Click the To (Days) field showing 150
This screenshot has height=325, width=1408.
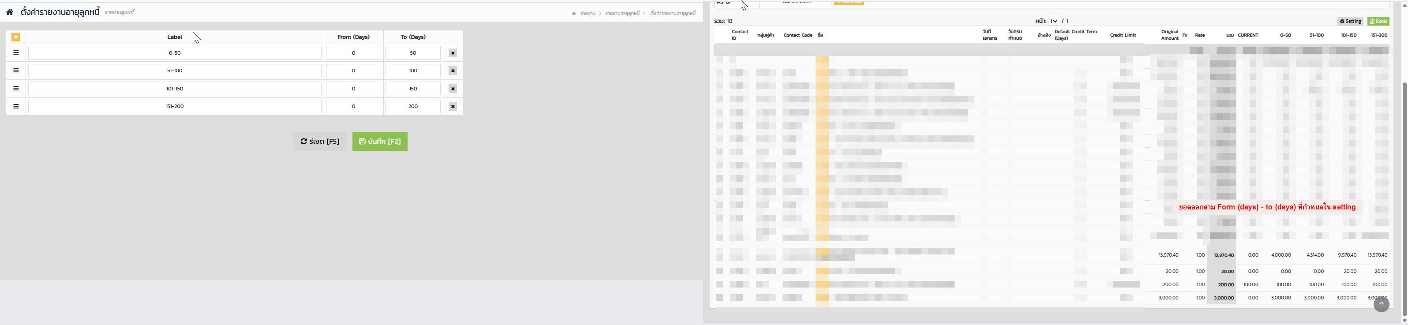[x=413, y=89]
